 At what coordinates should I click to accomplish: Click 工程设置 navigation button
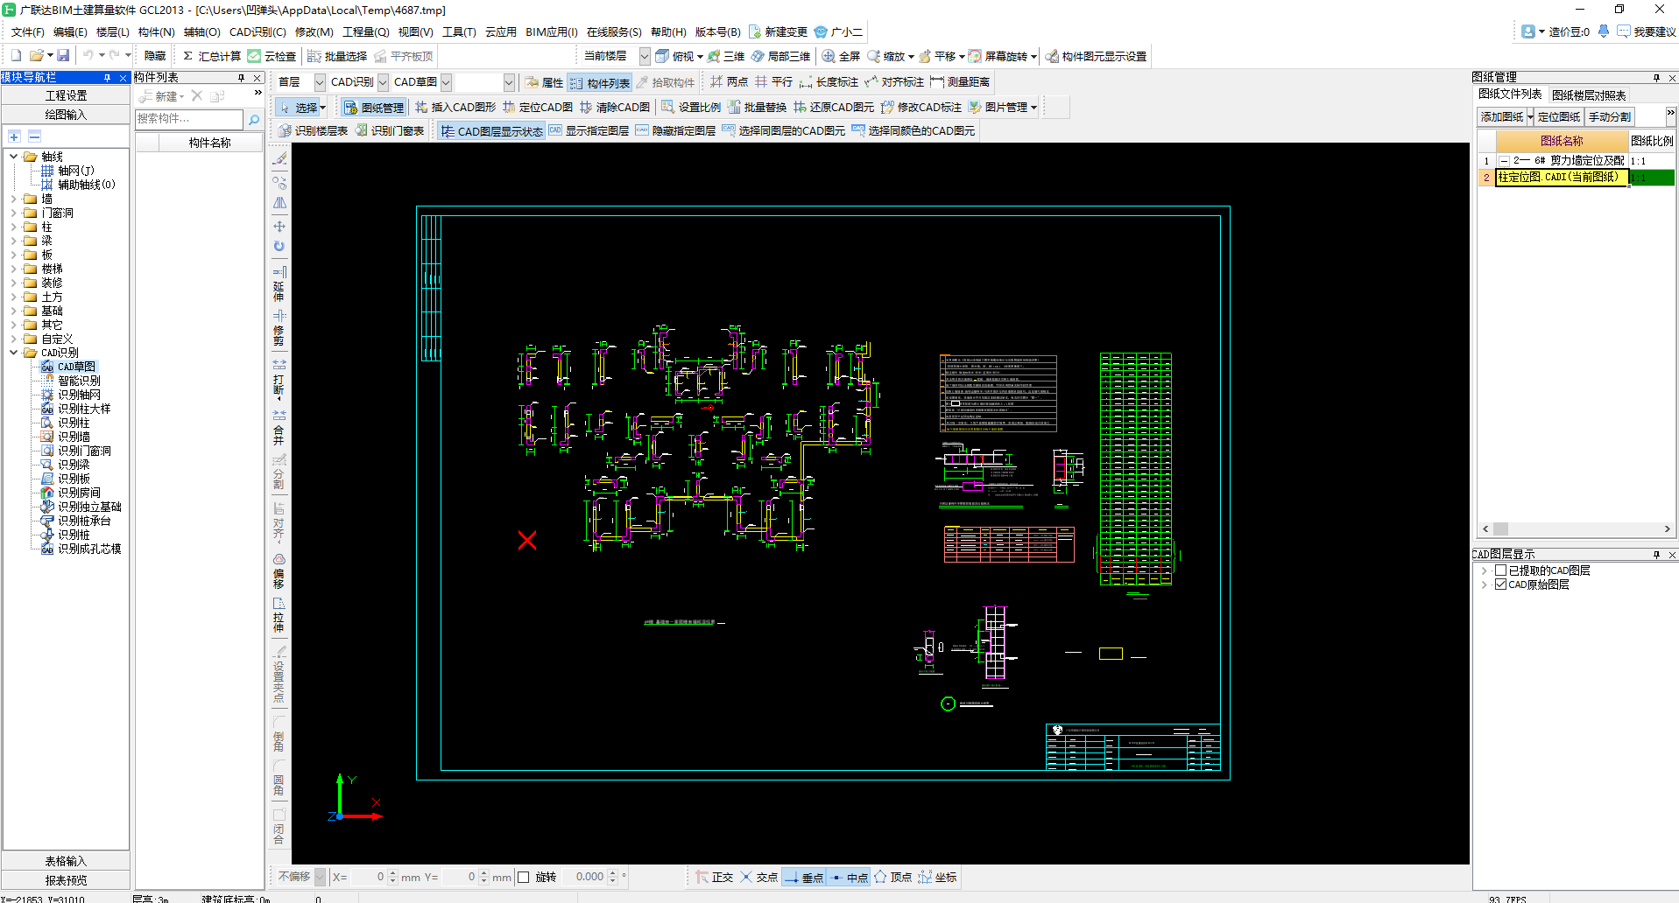(x=66, y=95)
